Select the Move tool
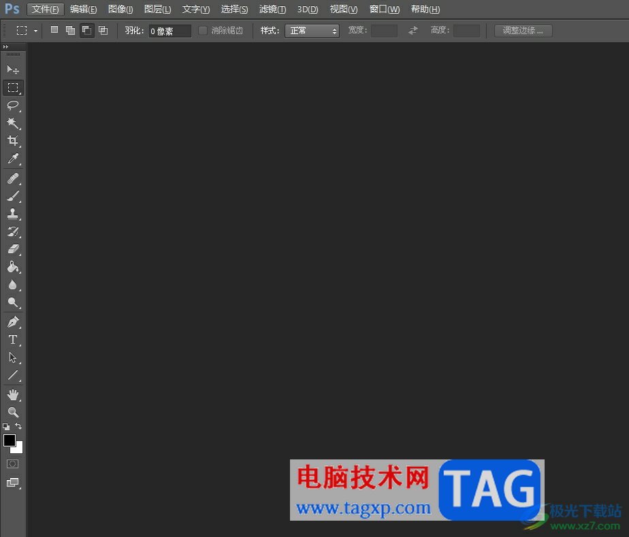The image size is (629, 537). [13, 70]
